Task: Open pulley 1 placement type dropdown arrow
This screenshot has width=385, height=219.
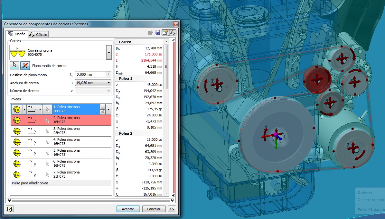Action: [40, 109]
